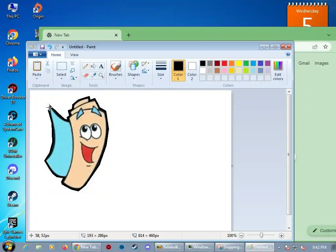Screen dimensions: 336x252
Task: Click the Windows Start button
Action: [x=9, y=246]
